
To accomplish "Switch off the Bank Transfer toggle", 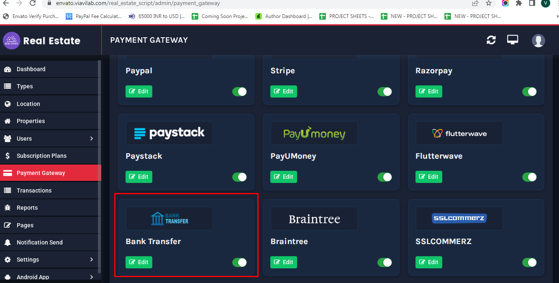I will point(240,262).
